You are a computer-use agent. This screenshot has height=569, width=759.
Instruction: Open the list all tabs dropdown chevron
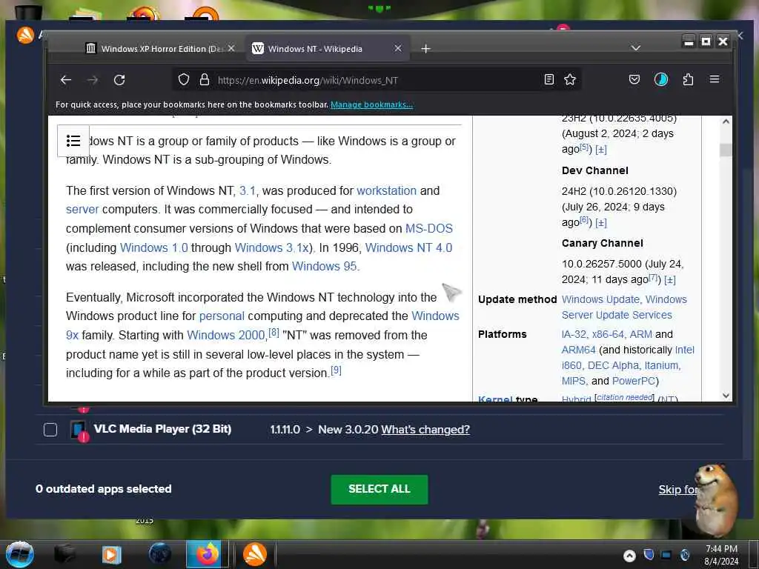tap(636, 48)
